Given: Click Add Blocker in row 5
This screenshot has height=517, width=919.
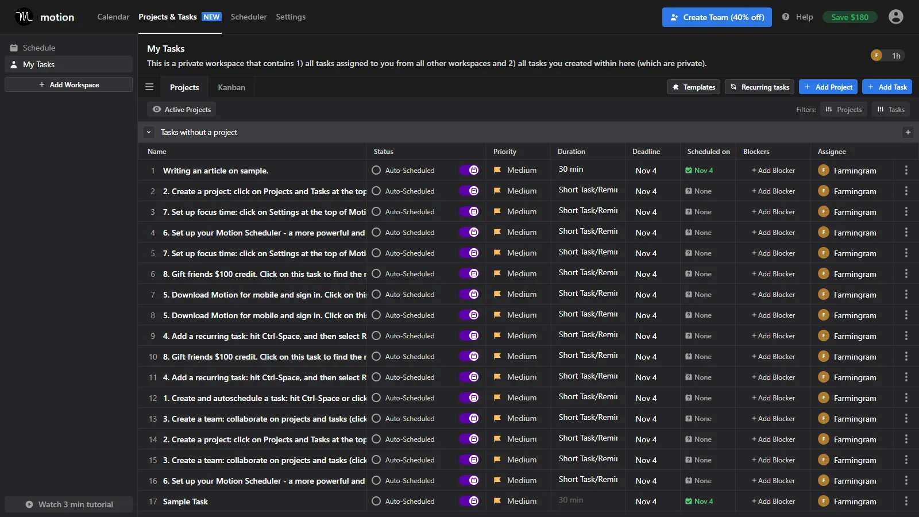Looking at the screenshot, I should (x=773, y=253).
